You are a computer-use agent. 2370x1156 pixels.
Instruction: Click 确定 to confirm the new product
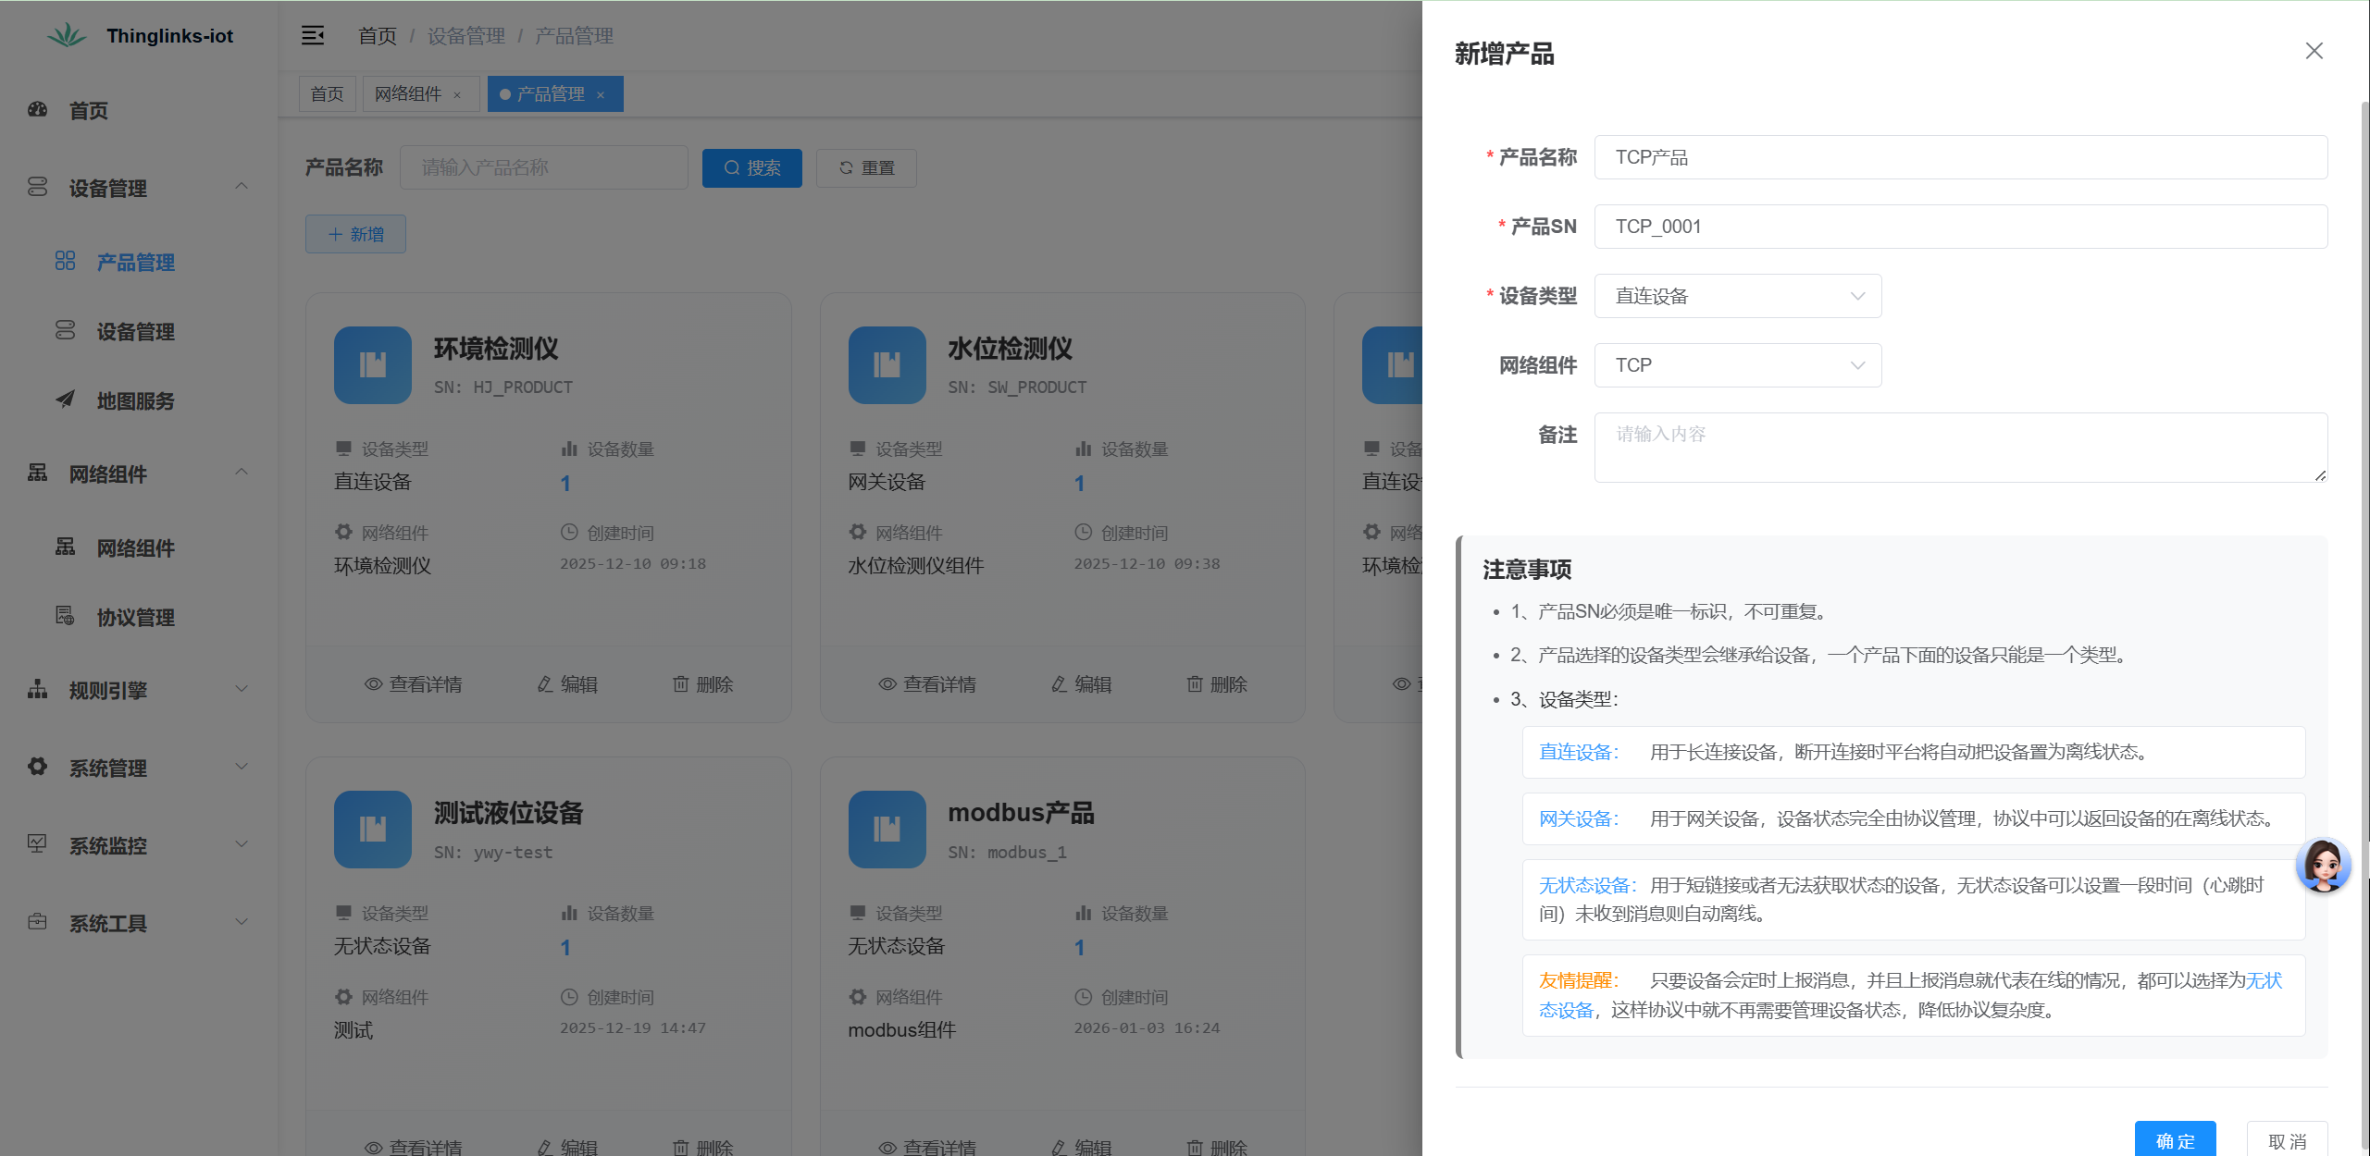point(2176,1139)
